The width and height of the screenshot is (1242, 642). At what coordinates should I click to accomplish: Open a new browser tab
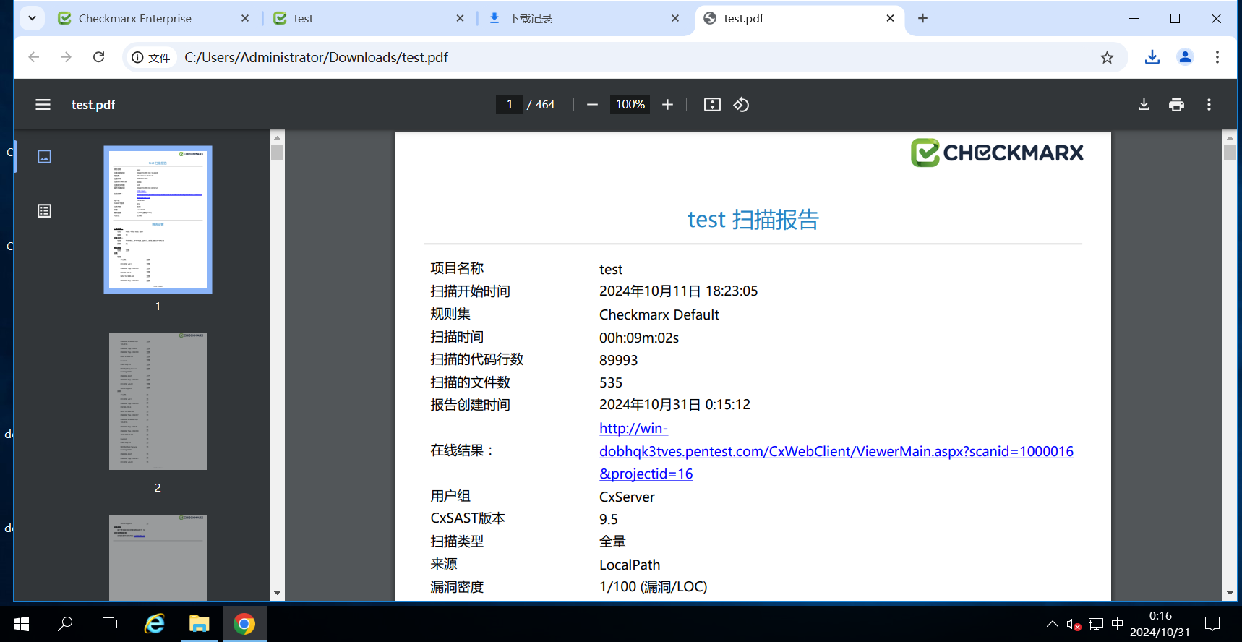pyautogui.click(x=922, y=18)
